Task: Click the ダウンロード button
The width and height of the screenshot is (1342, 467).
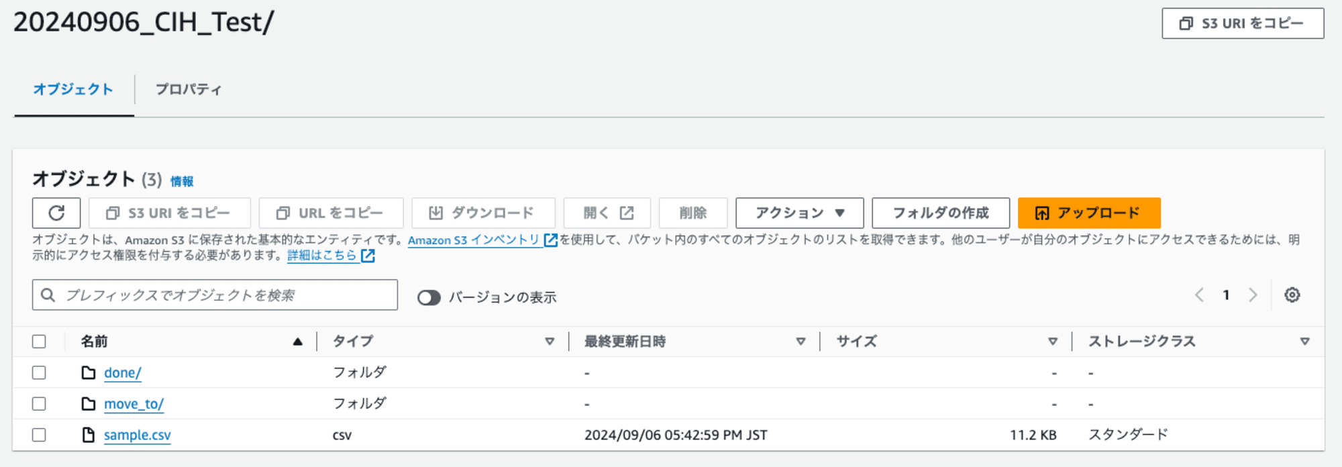Action: coord(483,213)
